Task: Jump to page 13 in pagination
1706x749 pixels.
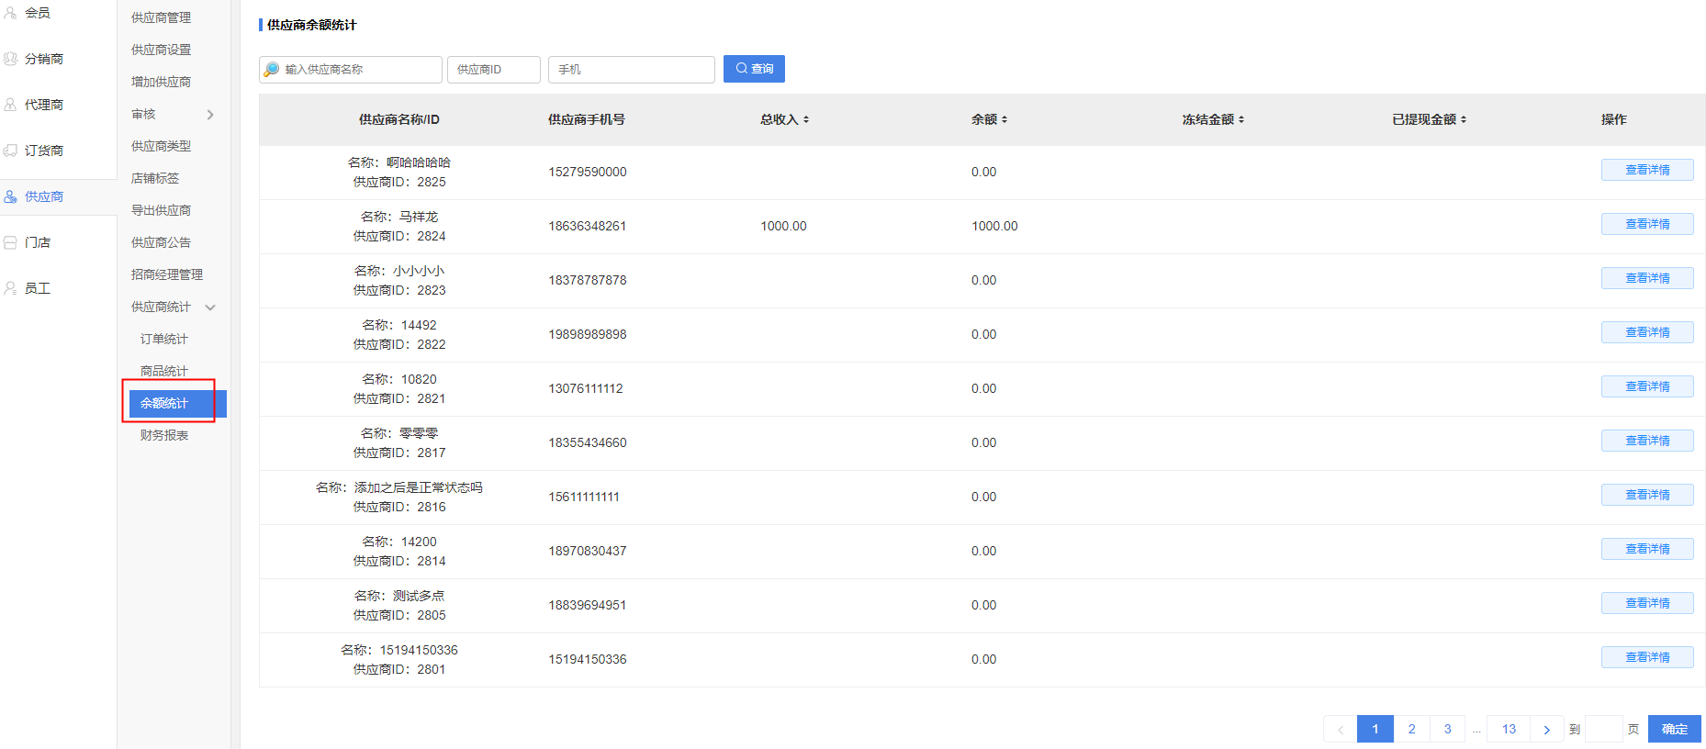Action: click(1509, 730)
